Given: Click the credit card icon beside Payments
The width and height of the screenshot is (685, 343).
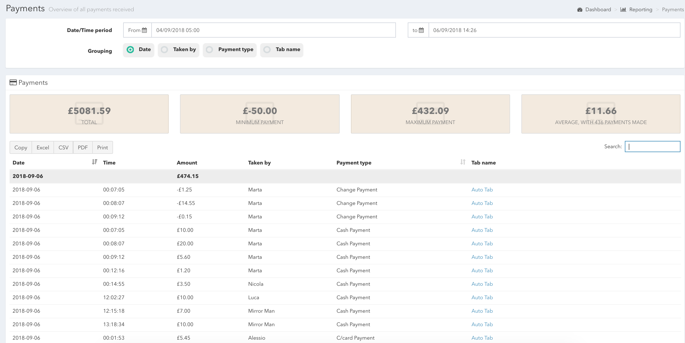Looking at the screenshot, I should (13, 83).
